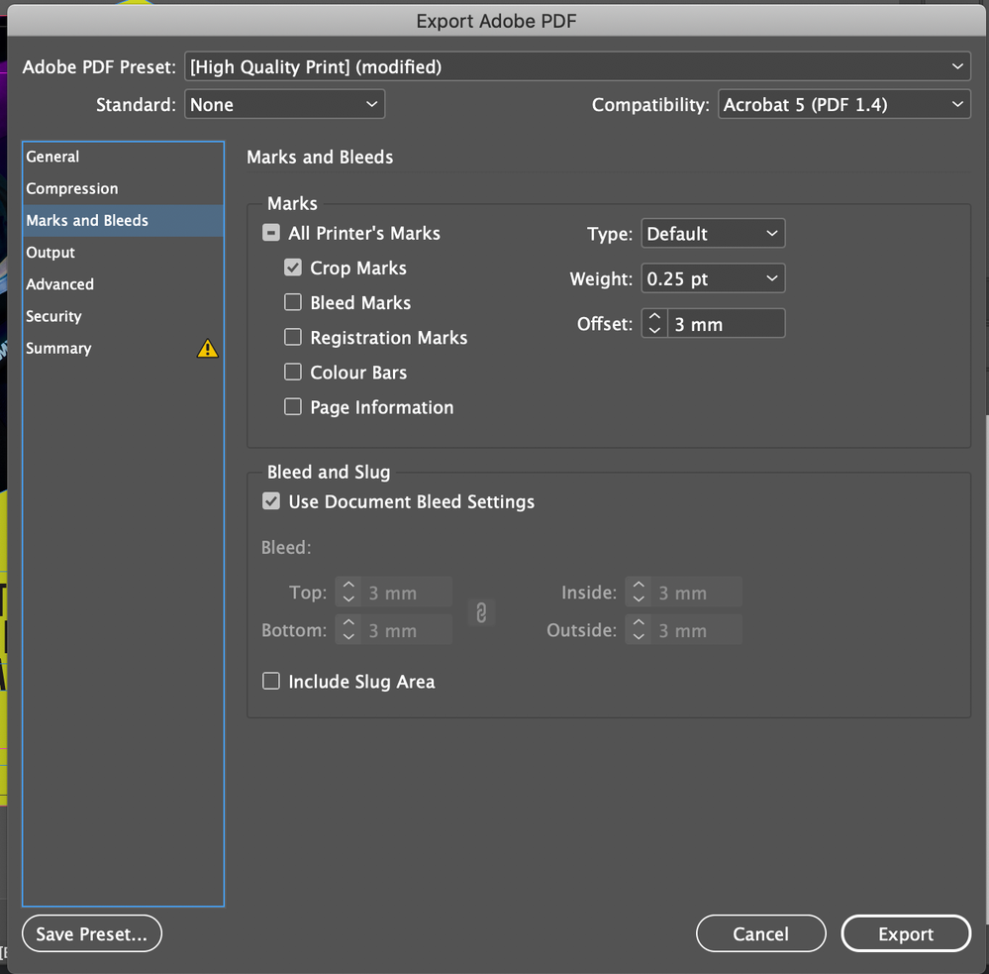
Task: Open the marks Type dropdown
Action: (713, 234)
